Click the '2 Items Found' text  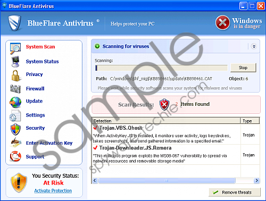tap(193, 104)
